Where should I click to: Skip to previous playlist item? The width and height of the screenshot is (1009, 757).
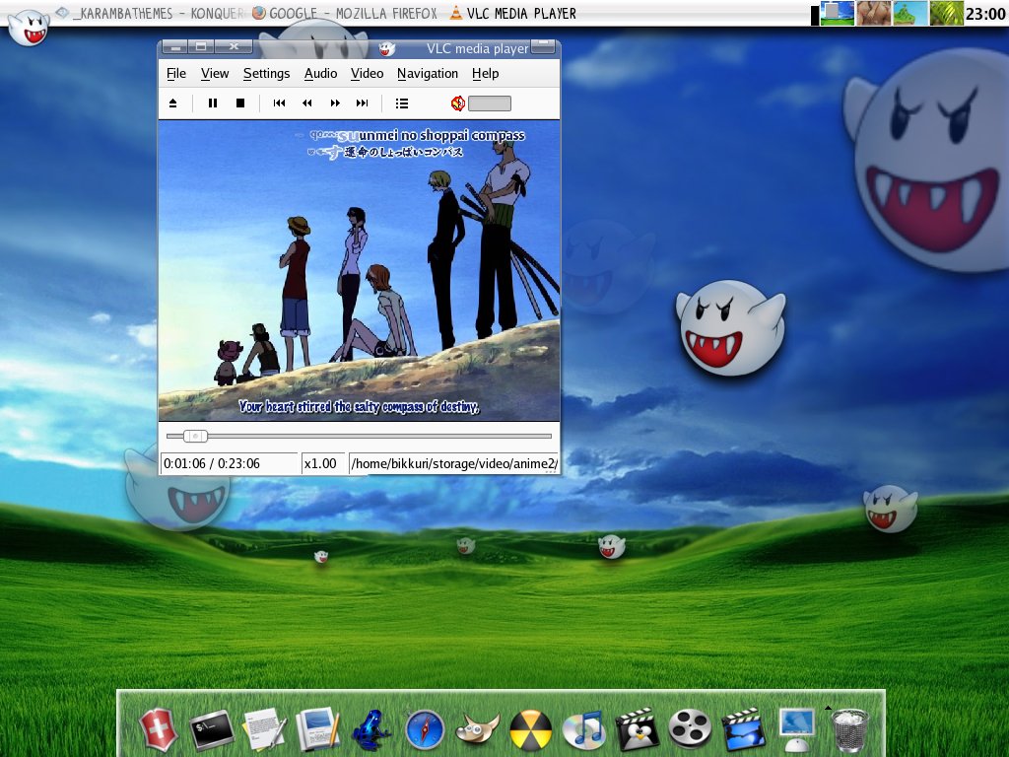point(279,103)
